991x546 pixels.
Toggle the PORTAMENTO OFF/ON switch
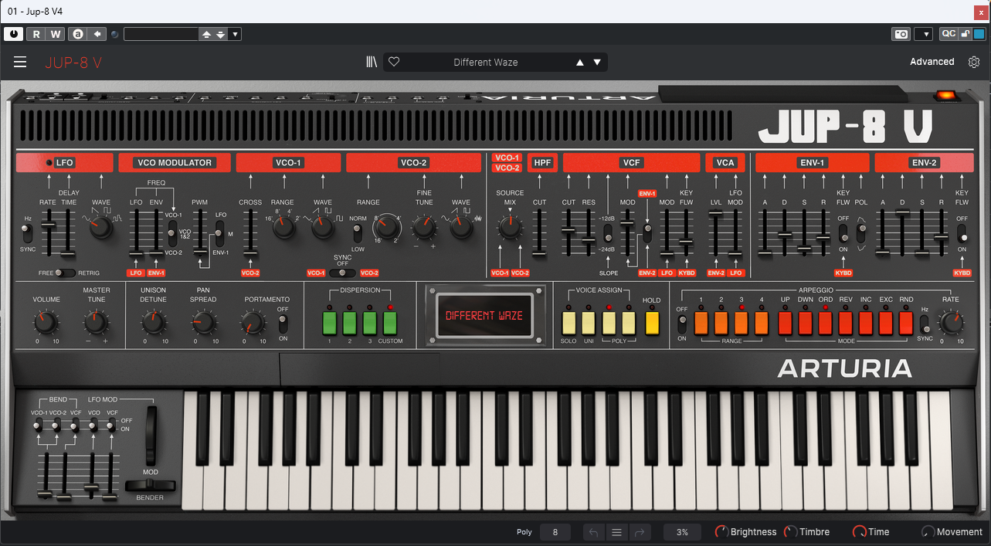point(283,323)
